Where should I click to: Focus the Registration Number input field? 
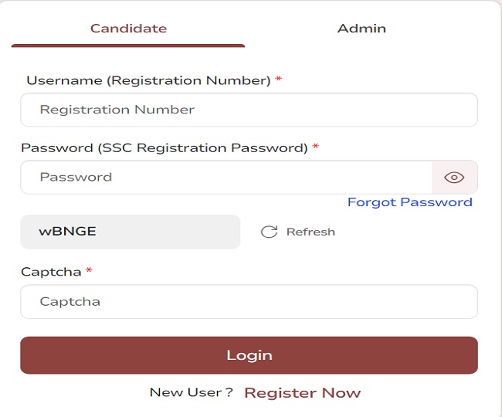point(249,110)
